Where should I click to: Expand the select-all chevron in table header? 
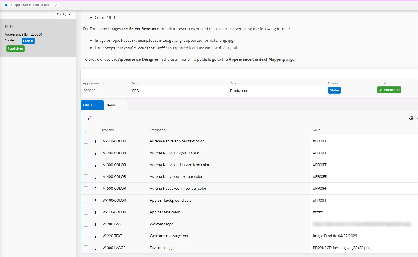(x=86, y=131)
